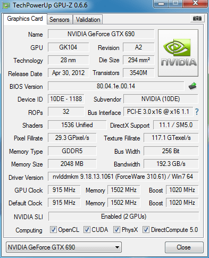Screen dimensions: 209x258
Task: Click the NVIDIA logo image
Action: point(178,53)
